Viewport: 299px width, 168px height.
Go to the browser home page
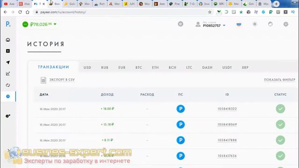[x=28, y=12]
